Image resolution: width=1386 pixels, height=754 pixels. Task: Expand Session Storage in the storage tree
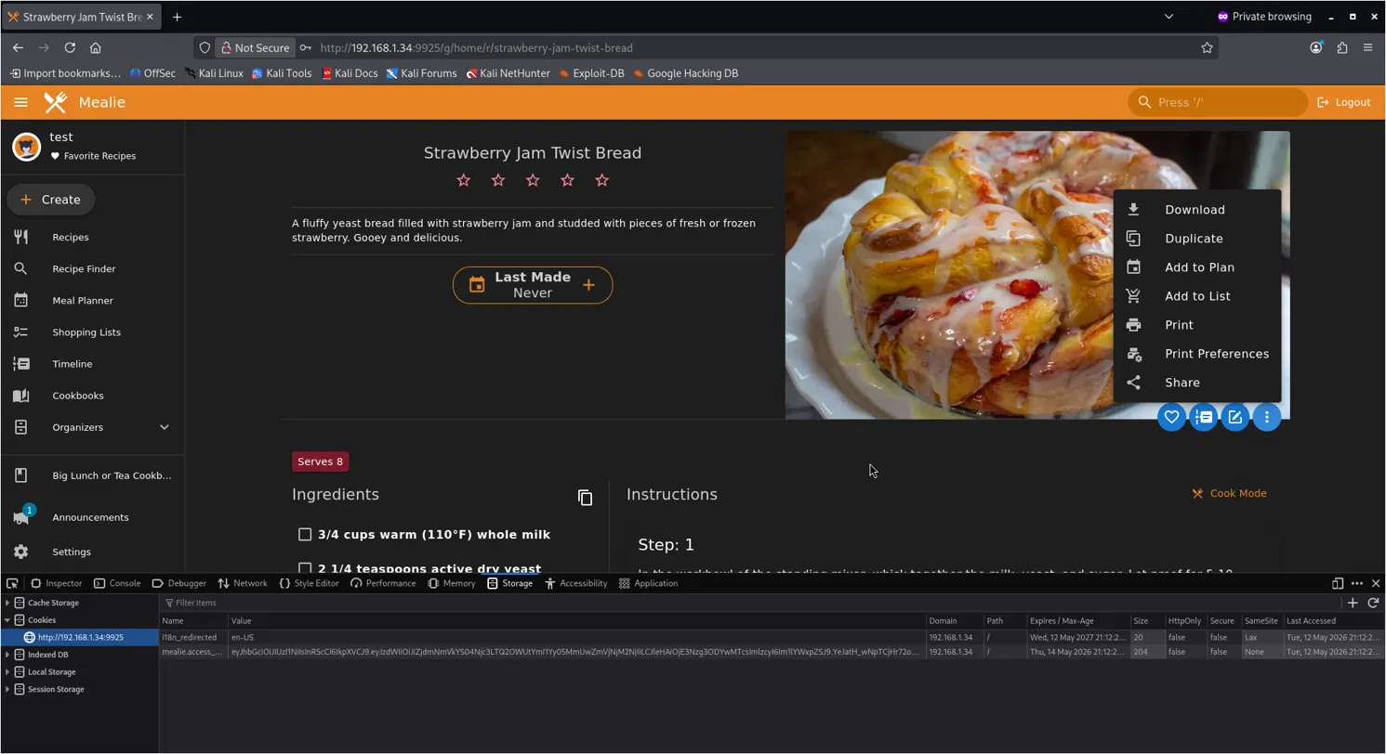coord(7,689)
